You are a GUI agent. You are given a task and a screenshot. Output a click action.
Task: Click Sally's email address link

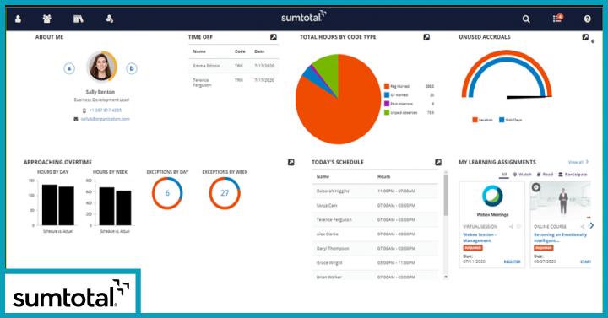[105, 119]
